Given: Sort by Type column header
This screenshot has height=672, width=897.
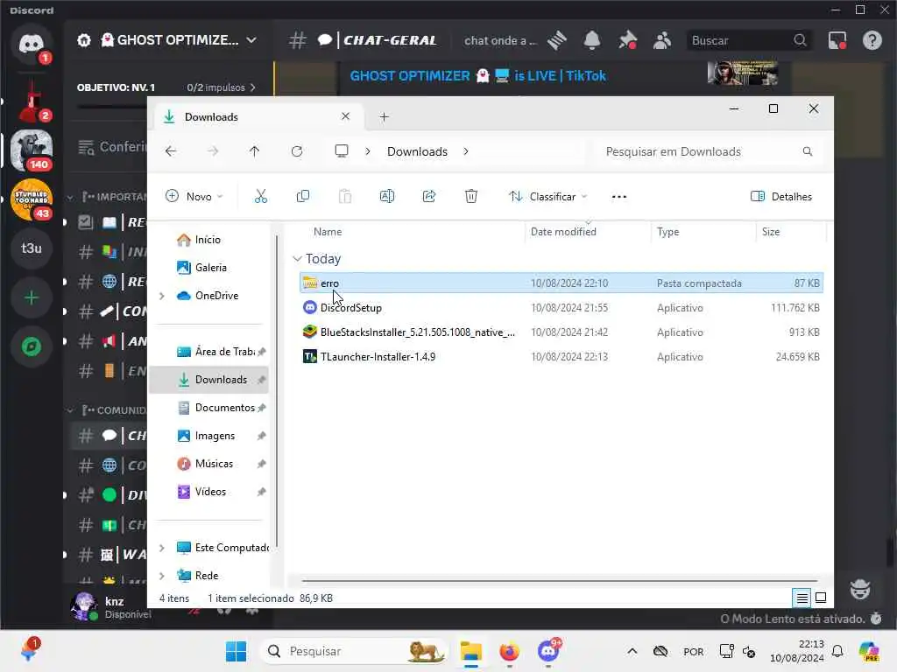Looking at the screenshot, I should pyautogui.click(x=667, y=232).
